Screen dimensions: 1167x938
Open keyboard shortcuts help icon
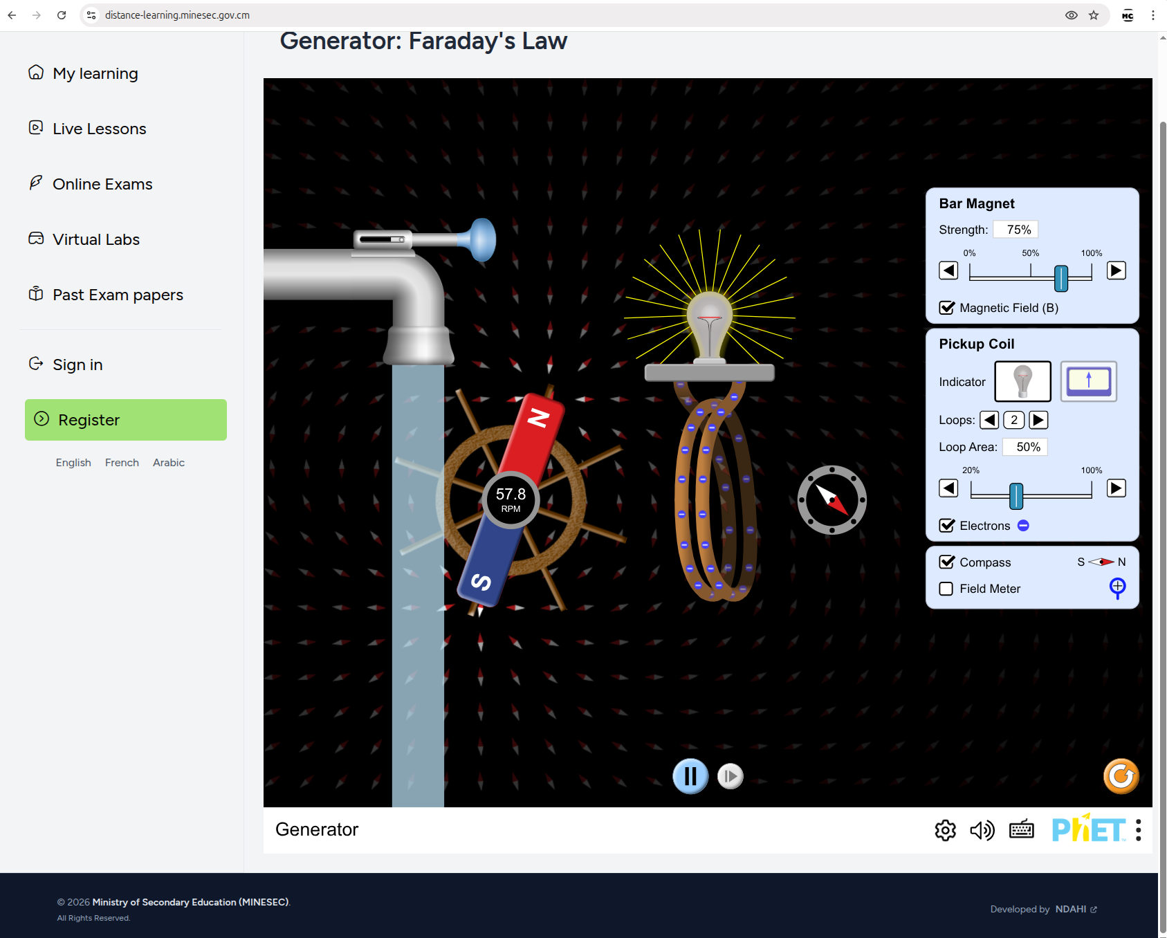coord(1022,829)
